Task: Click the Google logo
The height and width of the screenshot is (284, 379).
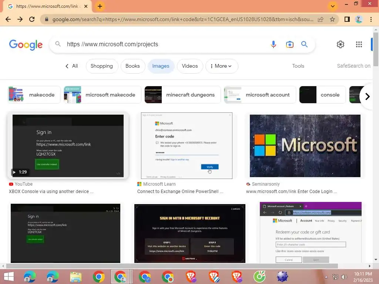Action: pos(26,45)
